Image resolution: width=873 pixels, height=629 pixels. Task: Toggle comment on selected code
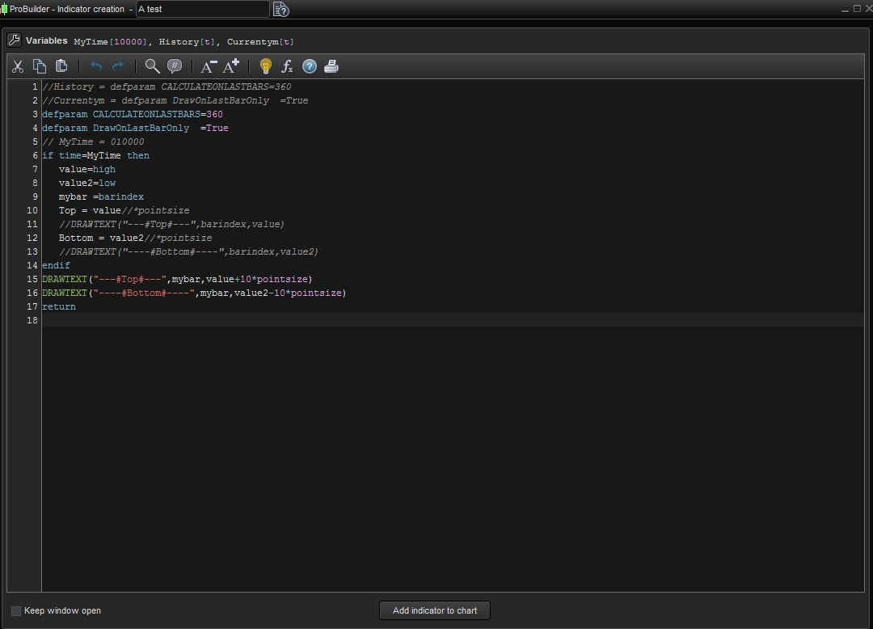[174, 66]
